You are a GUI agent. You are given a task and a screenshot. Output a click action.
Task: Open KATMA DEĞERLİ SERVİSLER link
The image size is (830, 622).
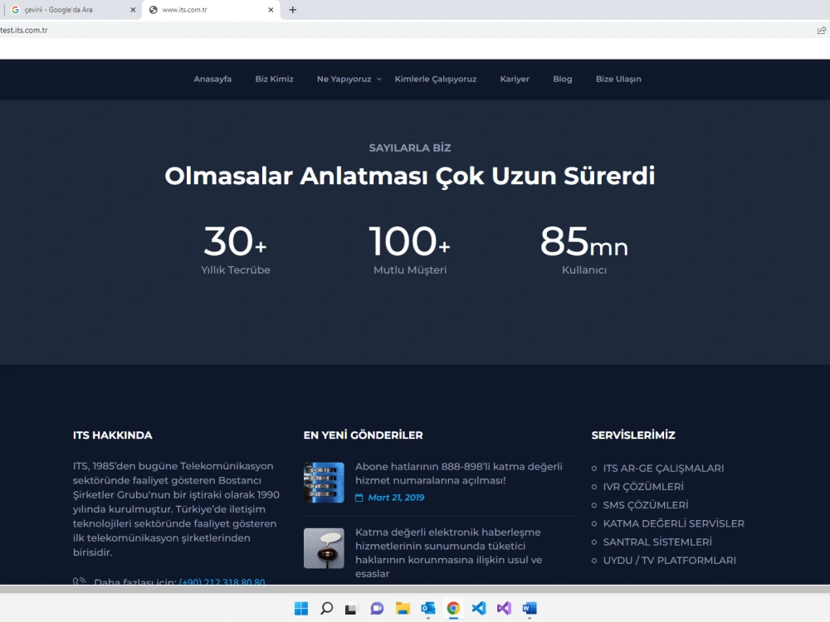coord(673,523)
